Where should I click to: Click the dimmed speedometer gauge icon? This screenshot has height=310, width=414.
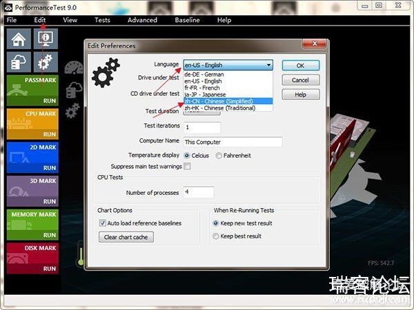point(74,68)
